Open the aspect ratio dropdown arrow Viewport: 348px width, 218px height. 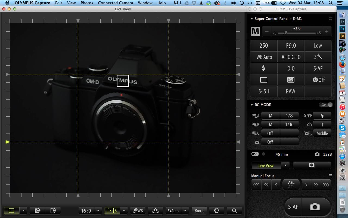pyautogui.click(x=98, y=211)
